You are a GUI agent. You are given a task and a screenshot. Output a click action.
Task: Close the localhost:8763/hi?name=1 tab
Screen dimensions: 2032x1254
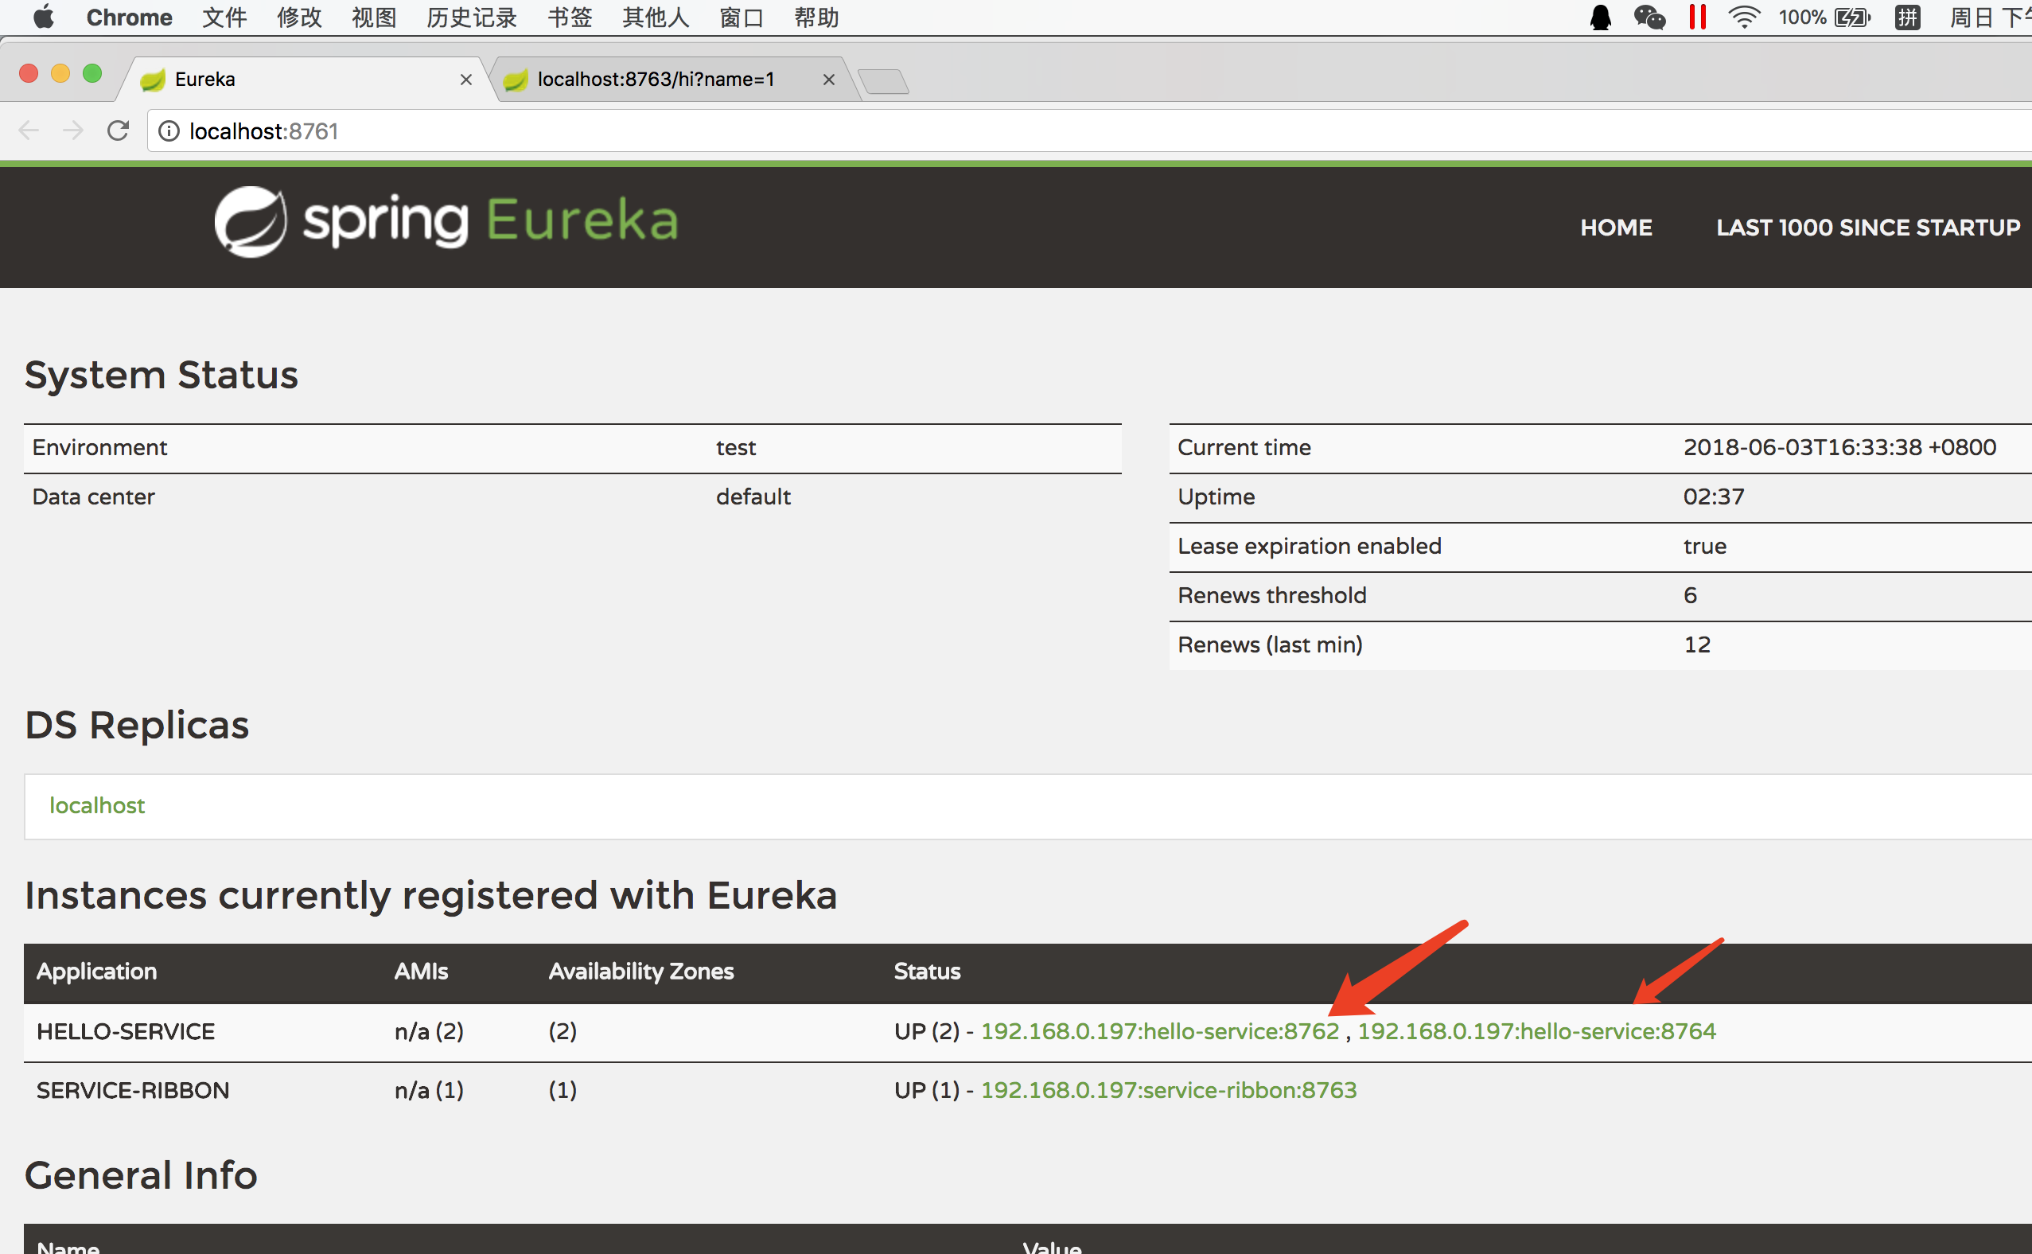point(828,80)
